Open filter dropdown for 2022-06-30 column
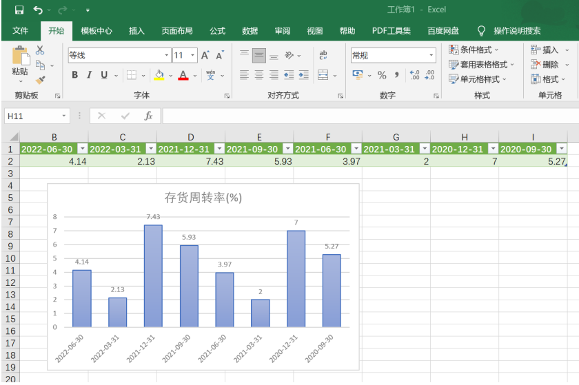 (x=83, y=149)
